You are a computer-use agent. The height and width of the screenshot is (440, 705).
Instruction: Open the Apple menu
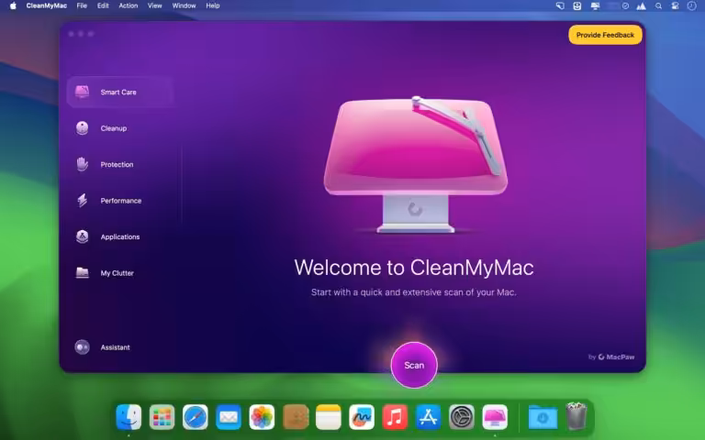(13, 5)
